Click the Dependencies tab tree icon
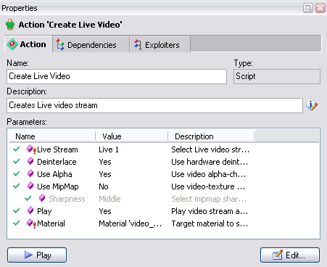Screen dimensions: 327x267 pyautogui.click(x=60, y=45)
